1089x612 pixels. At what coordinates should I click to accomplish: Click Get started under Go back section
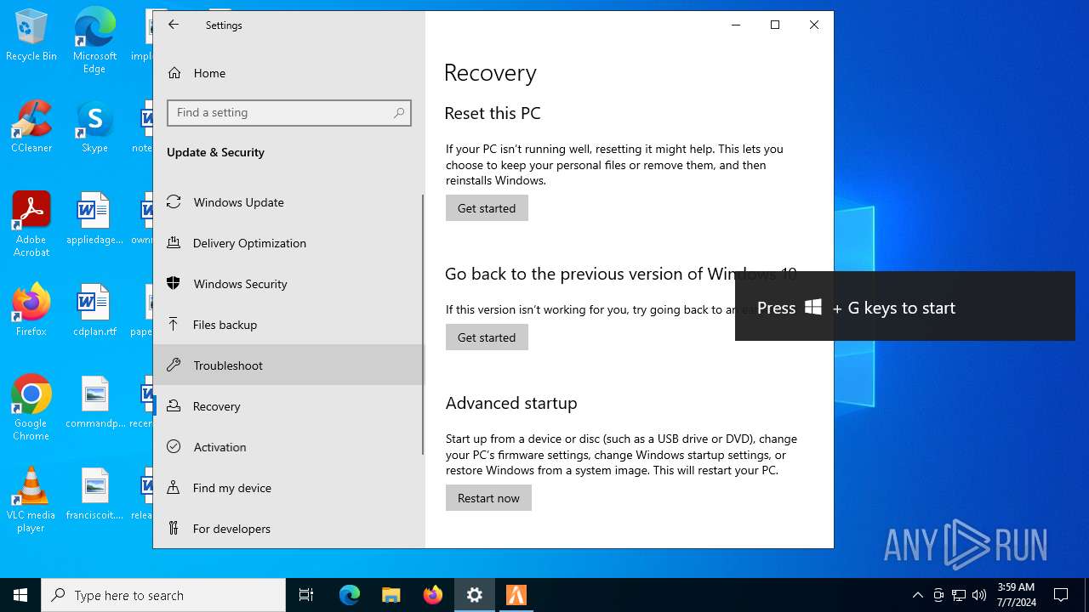pos(487,337)
